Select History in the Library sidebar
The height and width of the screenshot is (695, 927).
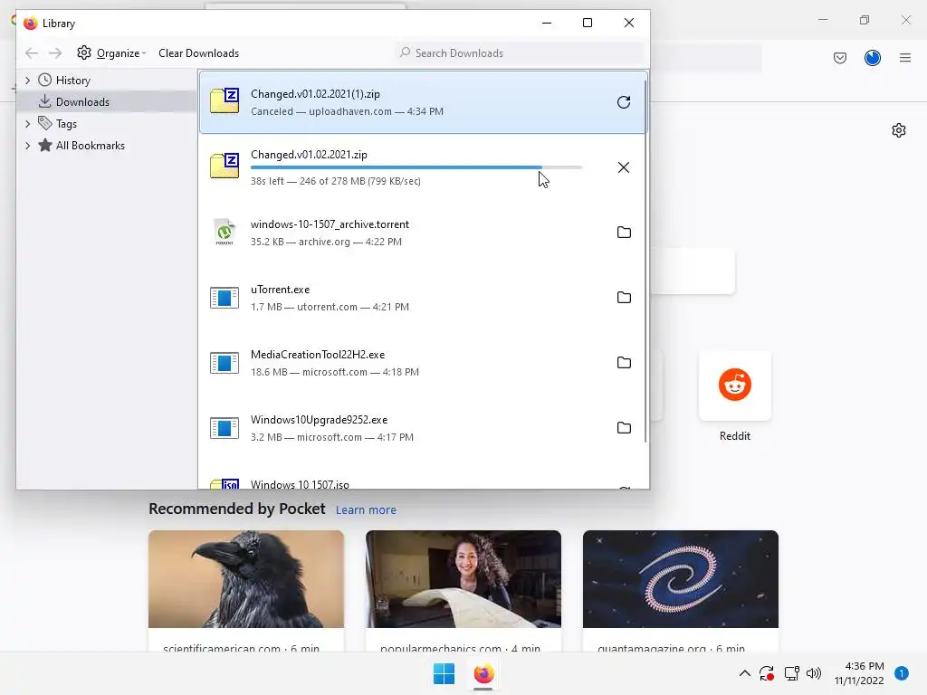pos(72,81)
